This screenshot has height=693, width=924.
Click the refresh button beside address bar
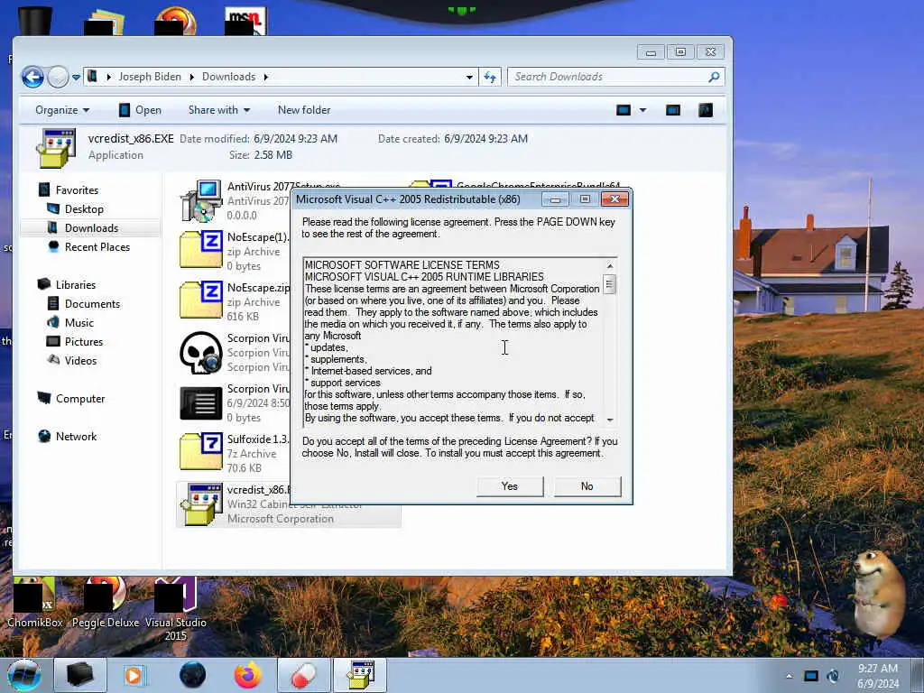coord(490,78)
